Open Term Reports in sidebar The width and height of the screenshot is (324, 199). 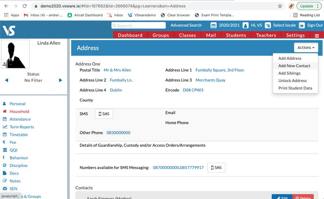[x=22, y=127]
